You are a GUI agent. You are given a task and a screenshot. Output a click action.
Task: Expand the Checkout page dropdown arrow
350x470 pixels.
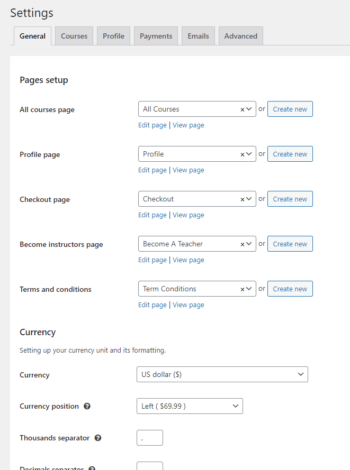tap(249, 199)
